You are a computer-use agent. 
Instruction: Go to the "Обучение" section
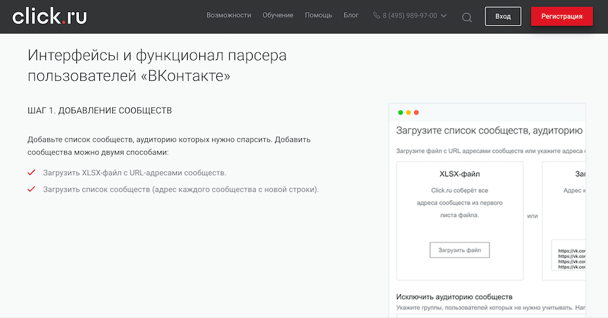tap(278, 15)
